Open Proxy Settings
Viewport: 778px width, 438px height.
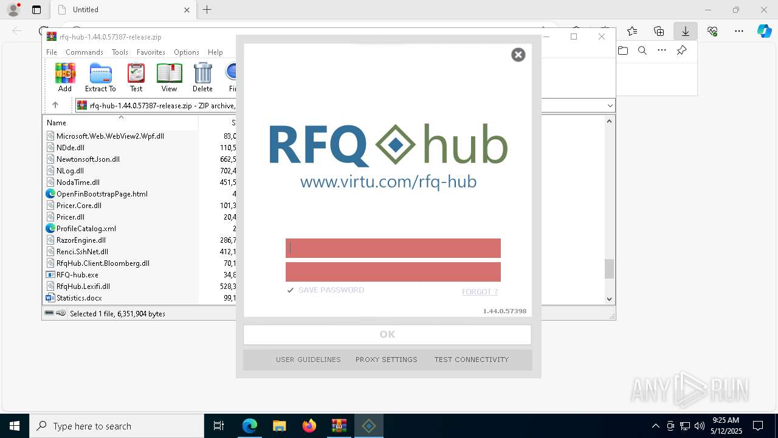(x=387, y=360)
